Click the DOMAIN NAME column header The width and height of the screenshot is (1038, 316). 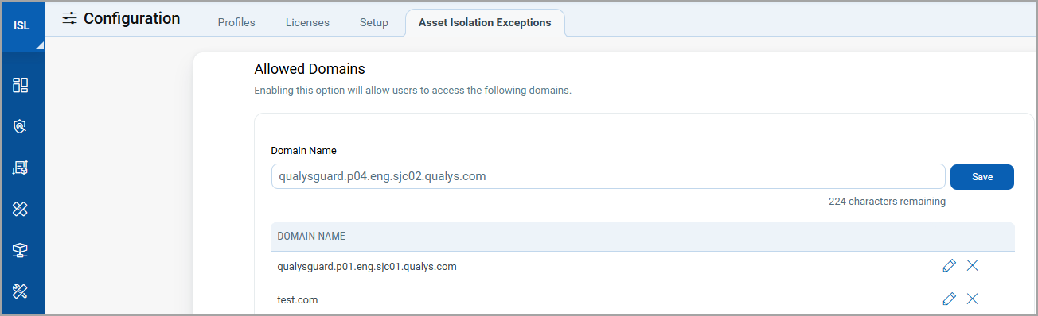[310, 237]
